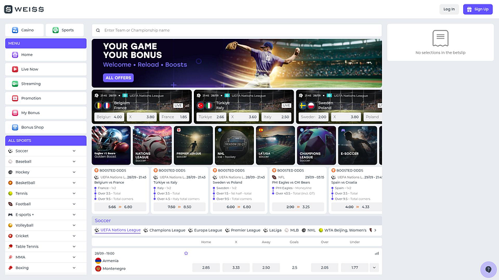Expand the Table Tennis chevron
Viewport: 499px width, 280px height.
coord(74,246)
